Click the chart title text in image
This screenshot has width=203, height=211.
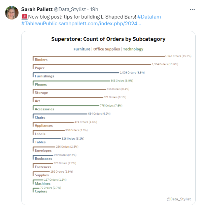pyautogui.click(x=108, y=39)
